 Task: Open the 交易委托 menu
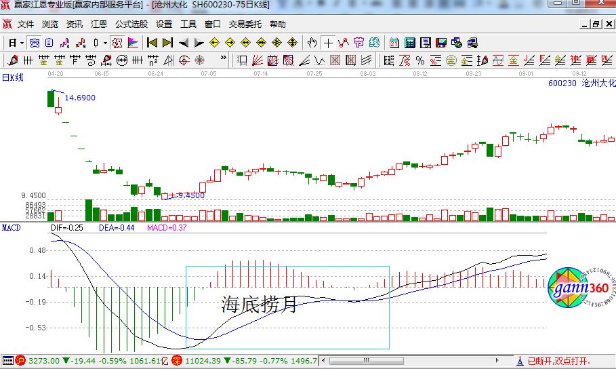click(x=245, y=24)
